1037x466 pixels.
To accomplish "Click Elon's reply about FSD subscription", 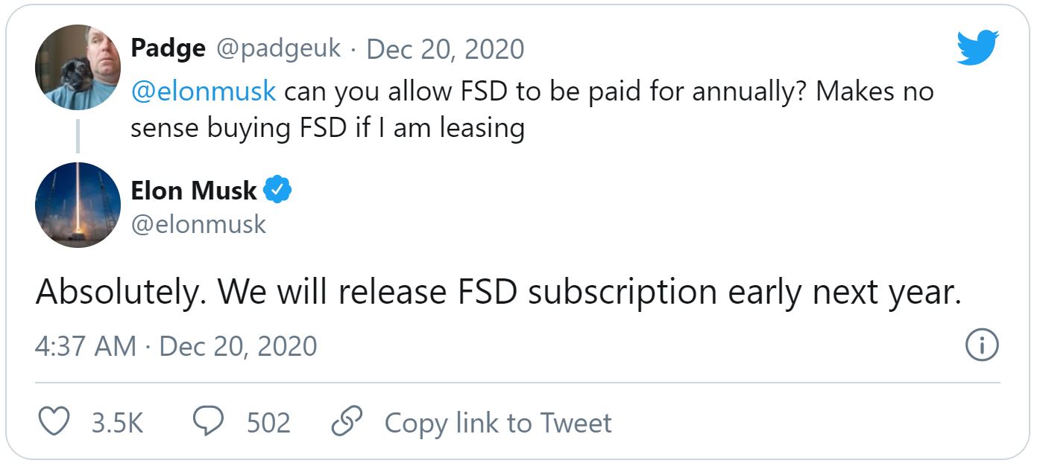I will 499,293.
